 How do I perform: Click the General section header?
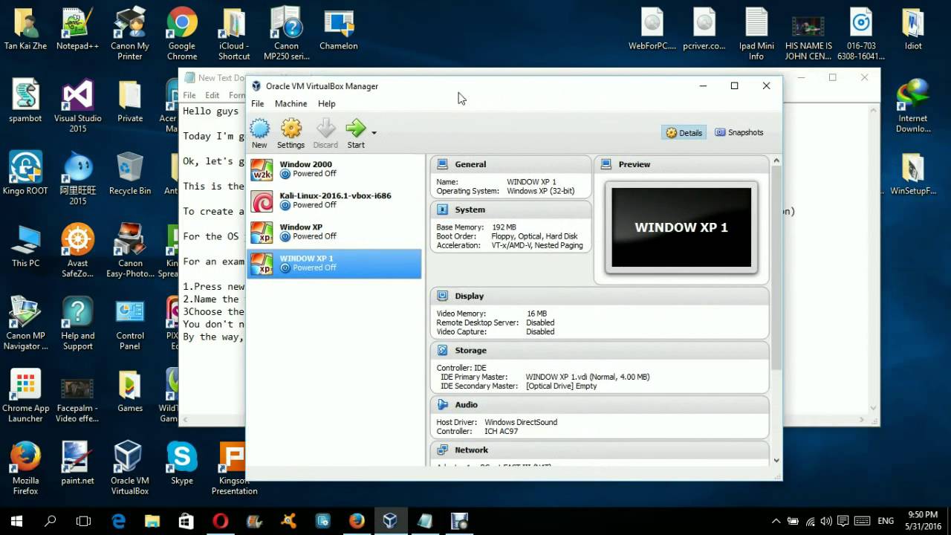click(x=510, y=164)
